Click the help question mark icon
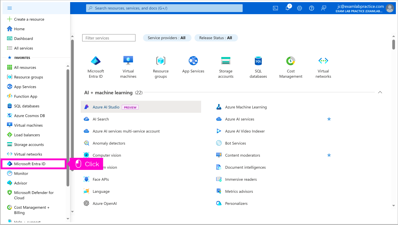Viewport: 398px width, 225px height. [x=312, y=8]
